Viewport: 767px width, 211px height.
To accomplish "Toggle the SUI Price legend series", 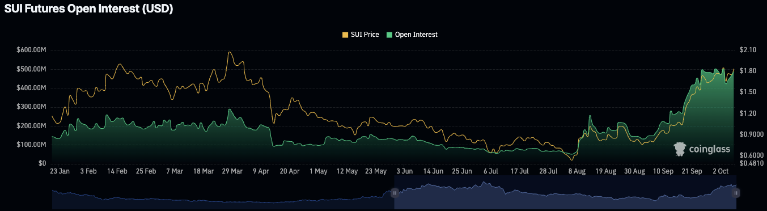I will [361, 35].
